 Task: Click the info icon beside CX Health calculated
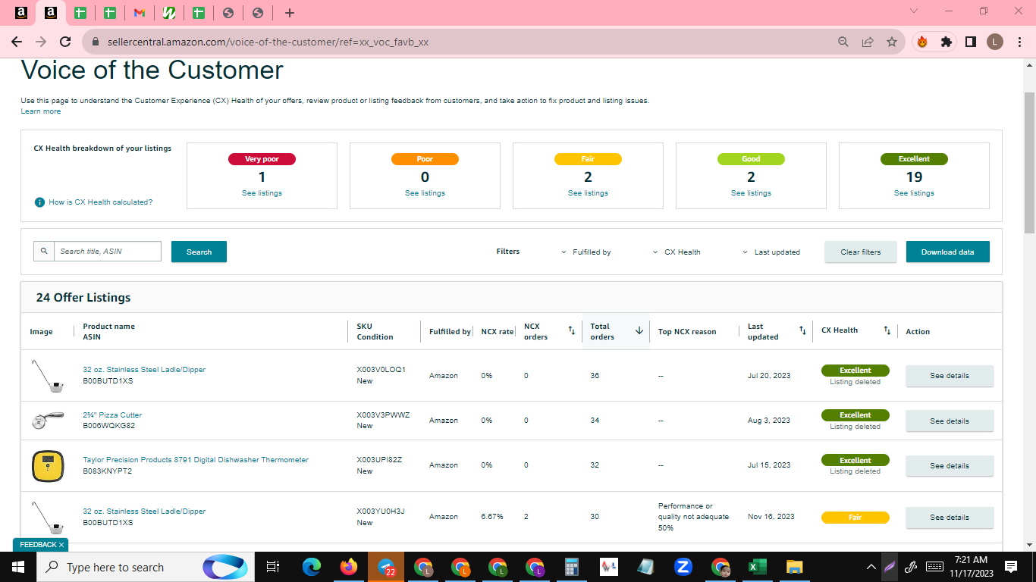tap(40, 202)
